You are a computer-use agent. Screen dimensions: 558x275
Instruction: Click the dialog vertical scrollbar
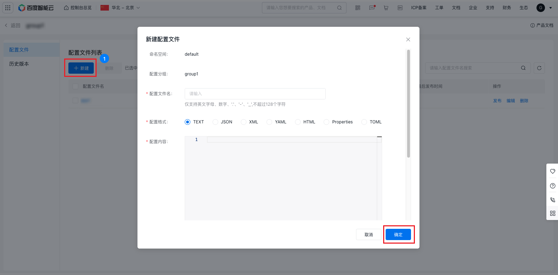point(409,104)
